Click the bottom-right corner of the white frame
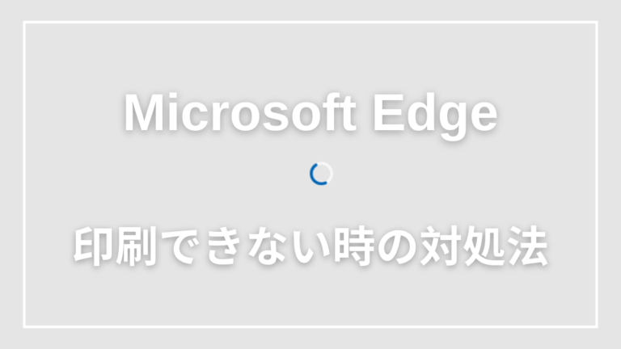This screenshot has width=621, height=349. [597, 326]
